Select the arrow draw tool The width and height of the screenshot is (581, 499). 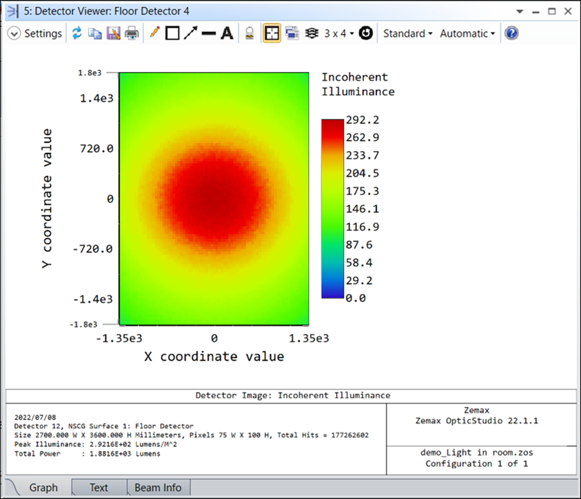tap(190, 33)
